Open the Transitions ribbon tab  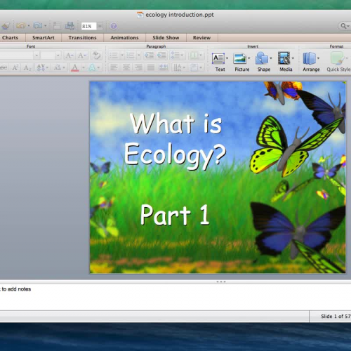82,38
